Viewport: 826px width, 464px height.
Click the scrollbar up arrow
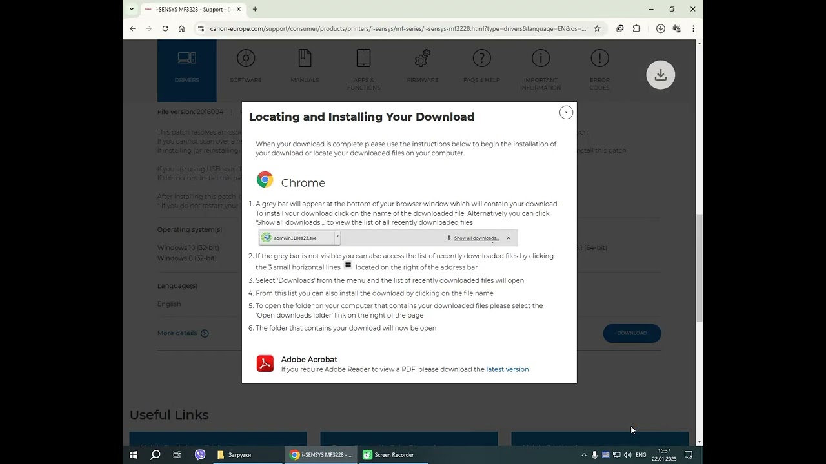click(x=699, y=43)
